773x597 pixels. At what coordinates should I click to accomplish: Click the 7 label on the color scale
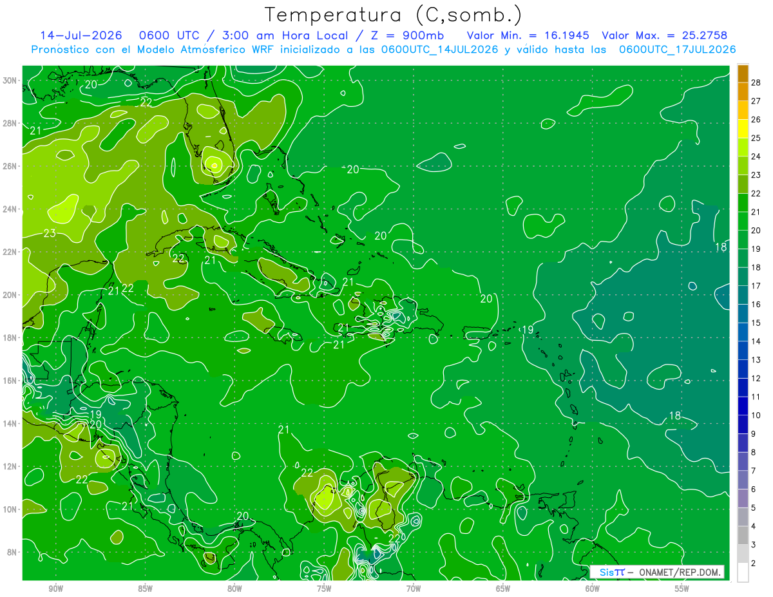click(x=753, y=471)
